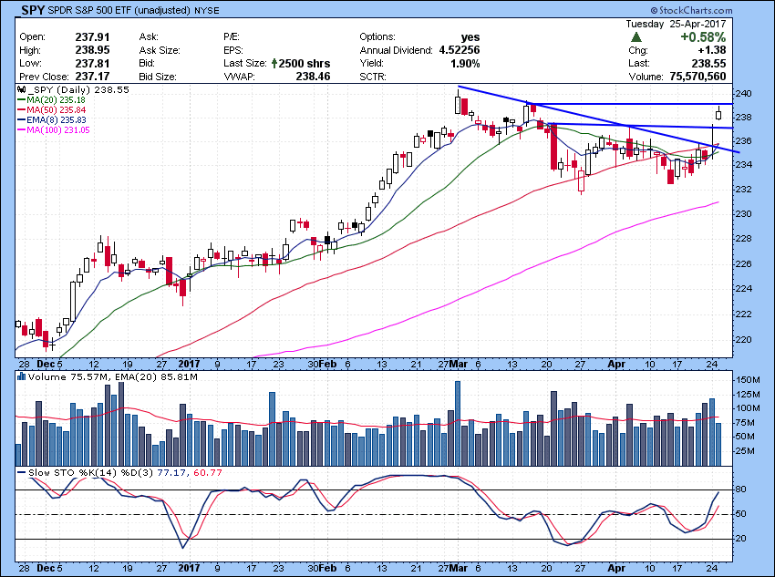This screenshot has height=577, width=775.
Task: Click the Volume 75.57M, EMA(20) 85.81M legend
Action: coord(113,377)
